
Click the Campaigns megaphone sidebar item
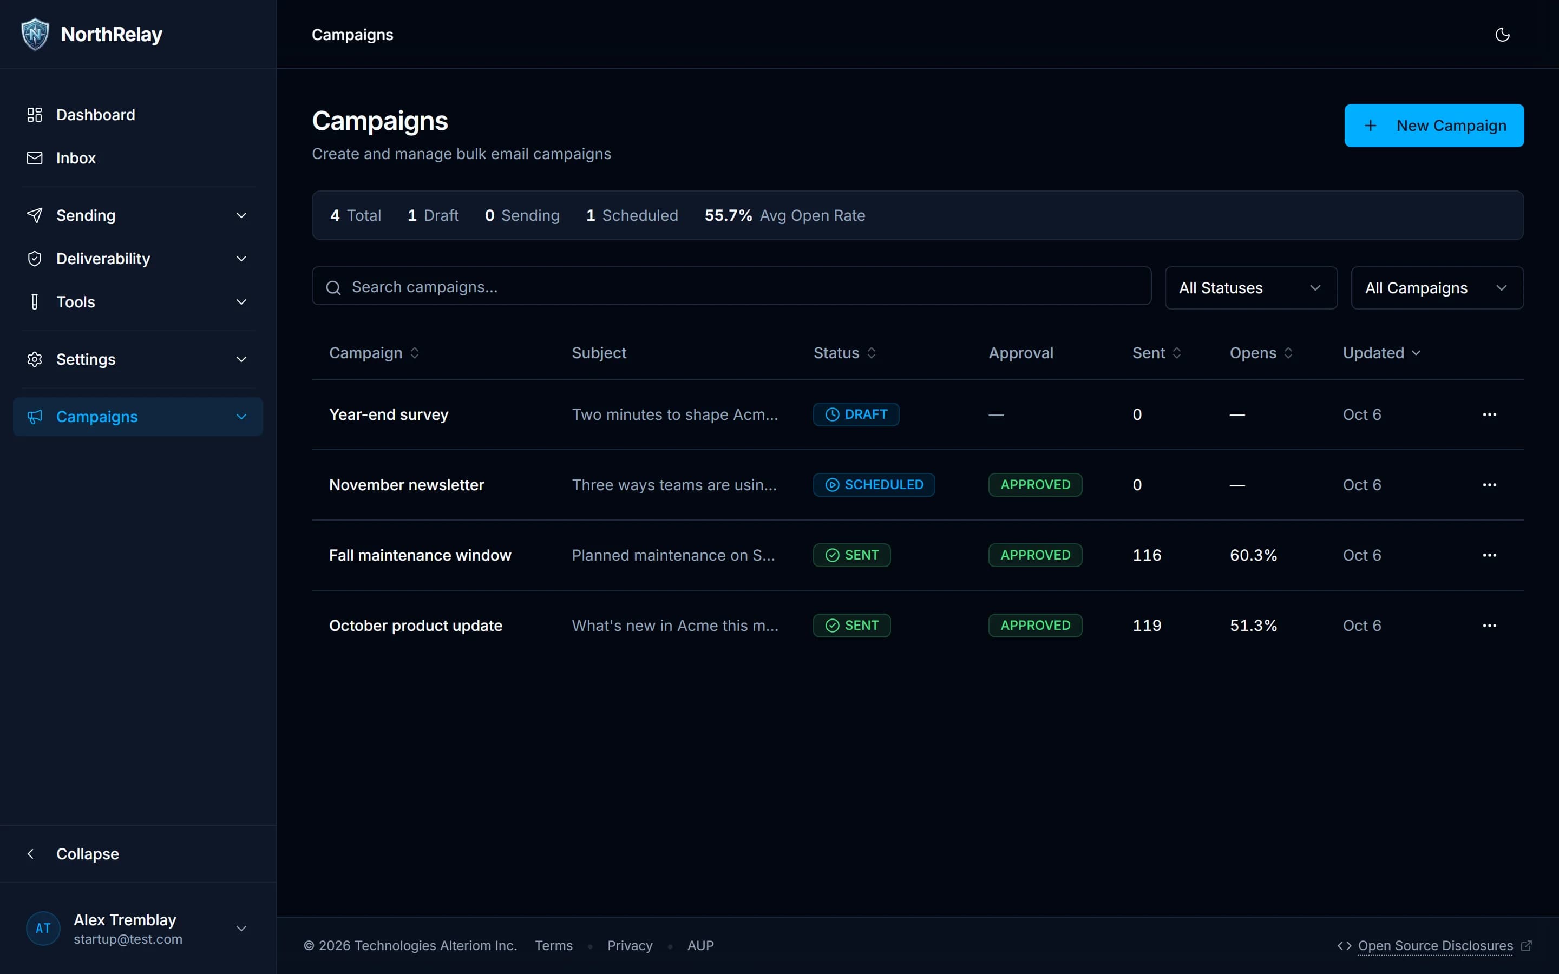pyautogui.click(x=138, y=416)
